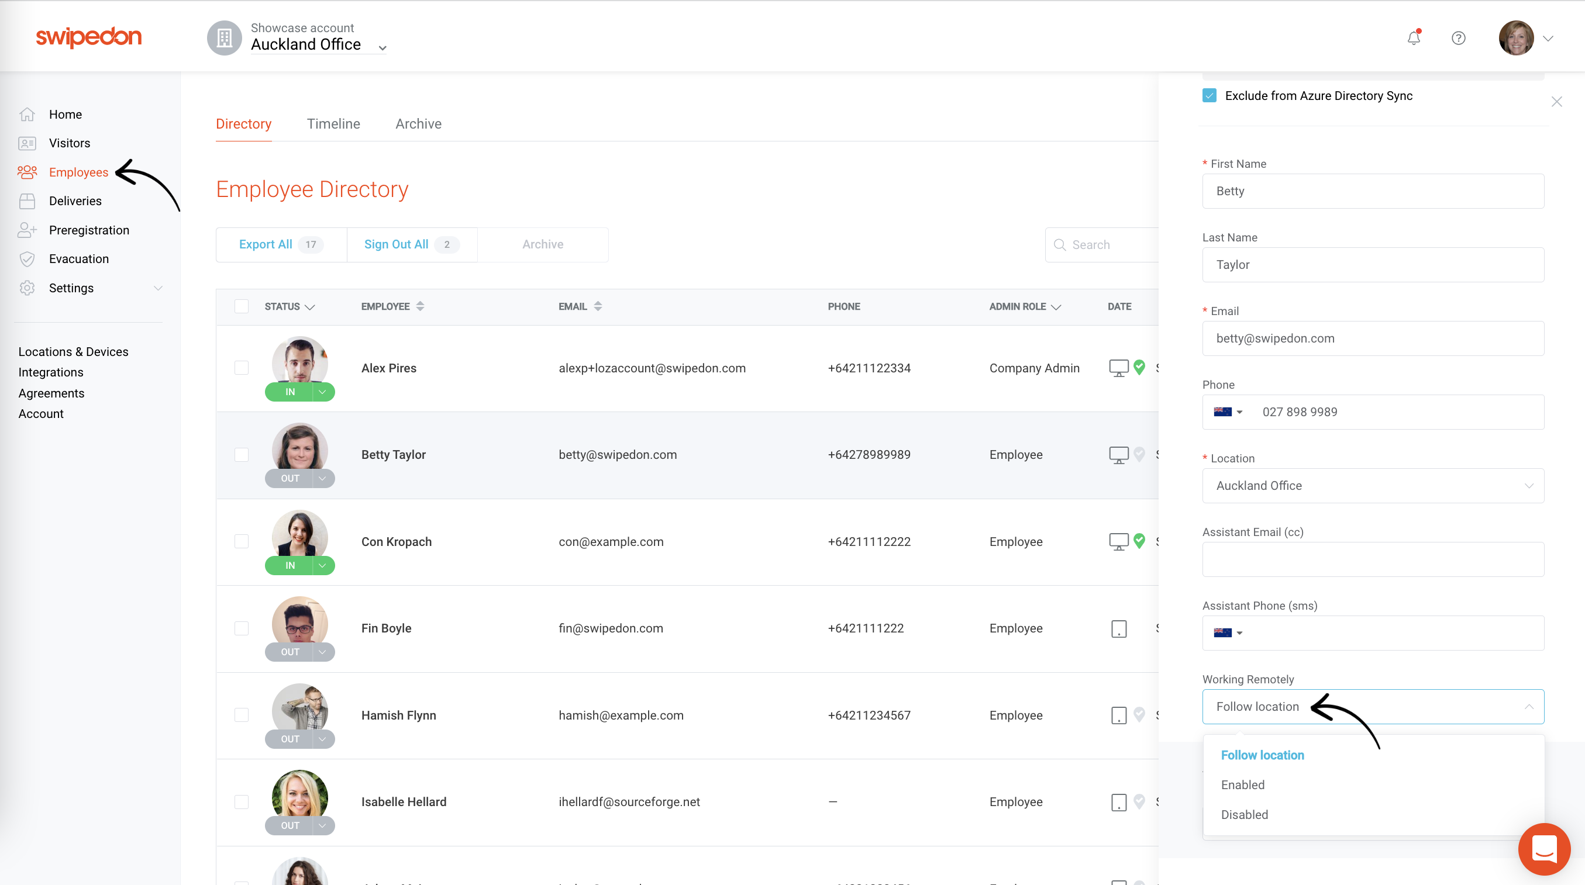Switch to the Archive tab
Screen dimensions: 1585x885
[x=418, y=123]
